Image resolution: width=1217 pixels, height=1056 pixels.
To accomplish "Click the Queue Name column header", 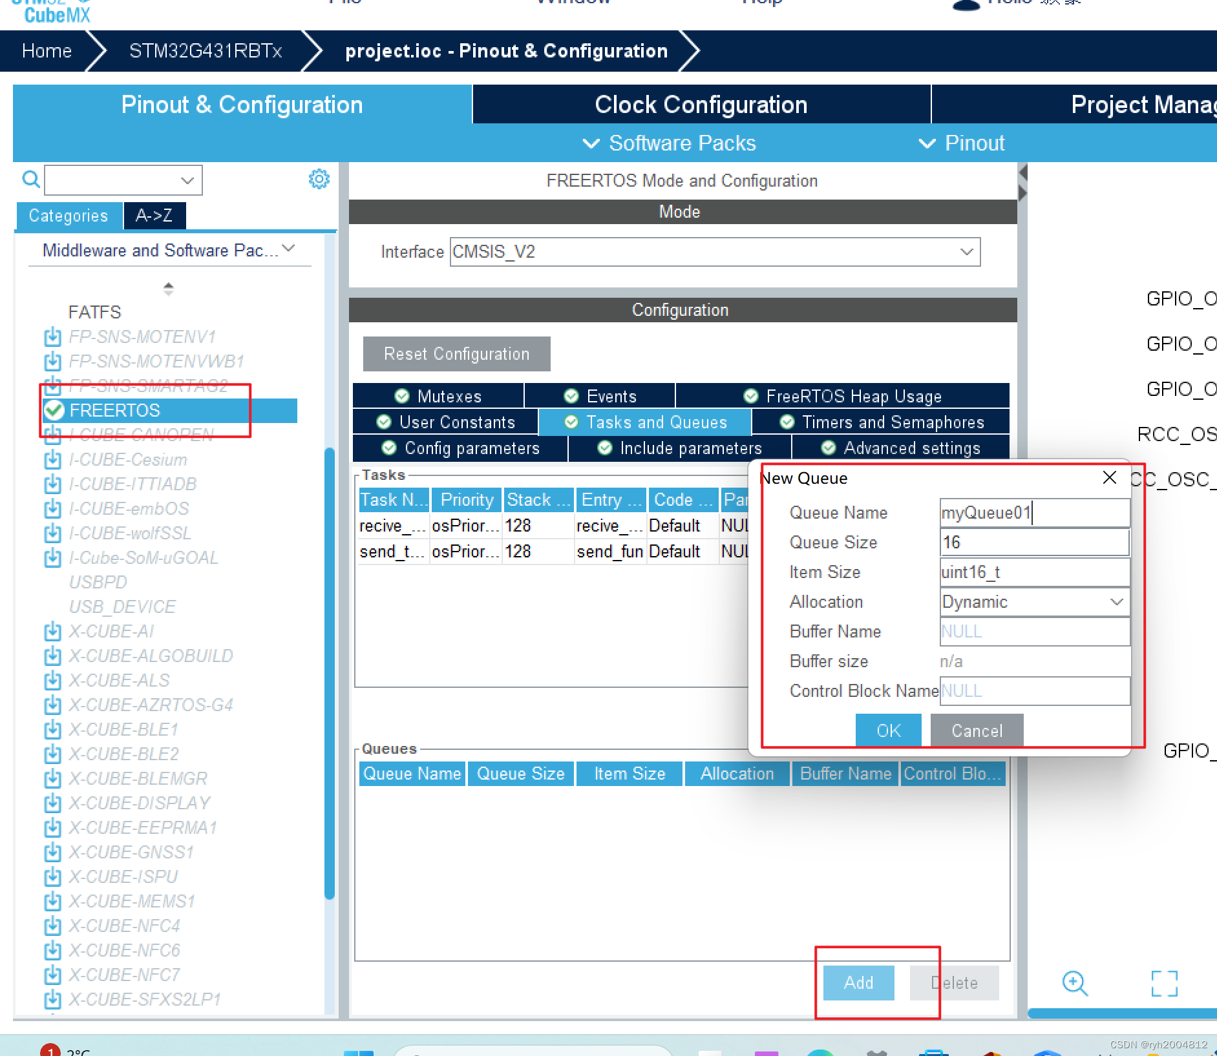I will tap(412, 773).
